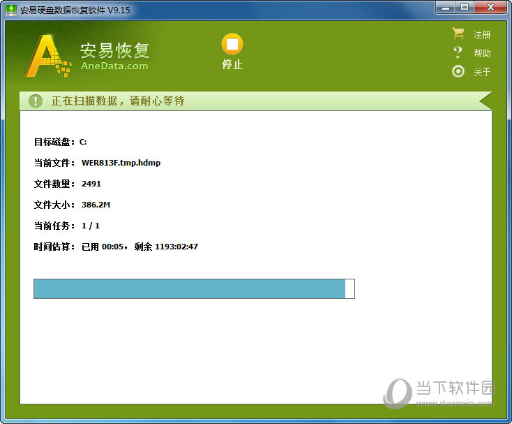Click the file name WER813F.tmp.hdmp

click(x=121, y=163)
